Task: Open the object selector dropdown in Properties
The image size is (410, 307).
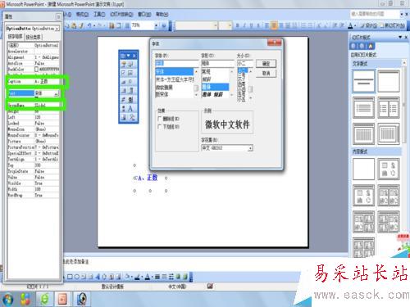Action: 57,29
